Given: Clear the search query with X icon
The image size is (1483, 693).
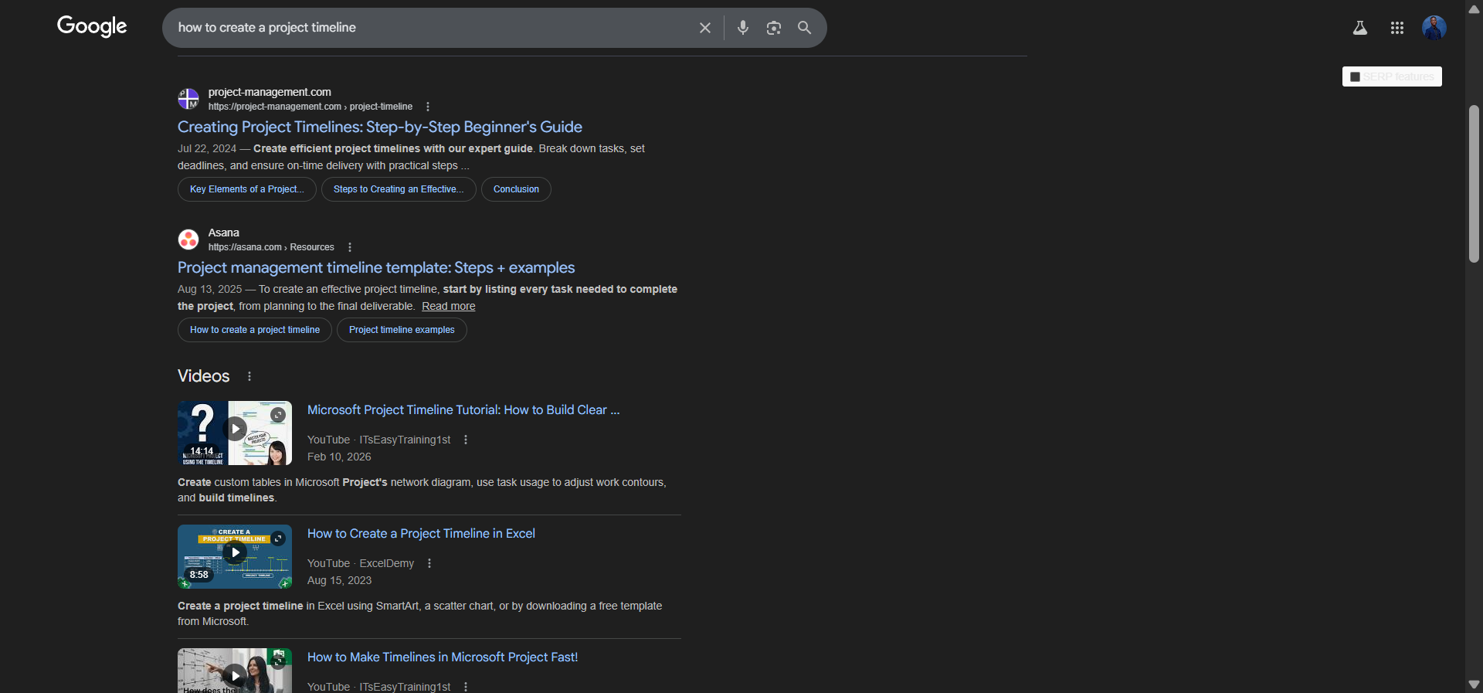Looking at the screenshot, I should pos(705,28).
